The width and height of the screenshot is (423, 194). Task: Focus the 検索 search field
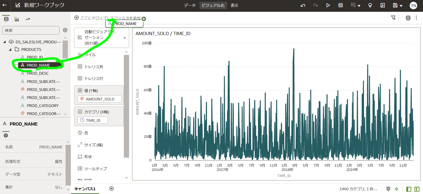pos(31,30)
